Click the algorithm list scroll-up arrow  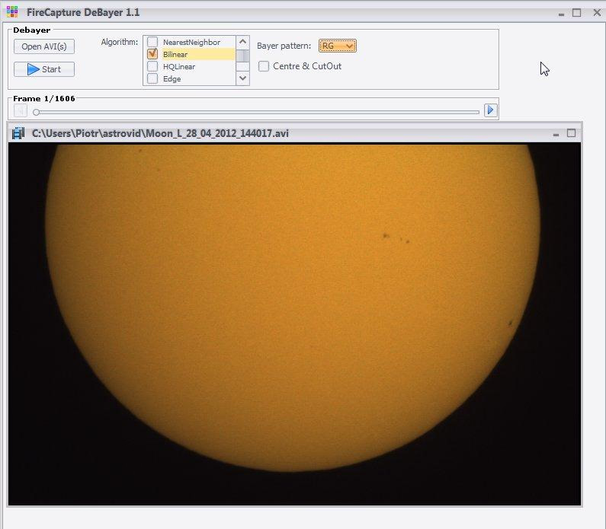pyautogui.click(x=243, y=43)
